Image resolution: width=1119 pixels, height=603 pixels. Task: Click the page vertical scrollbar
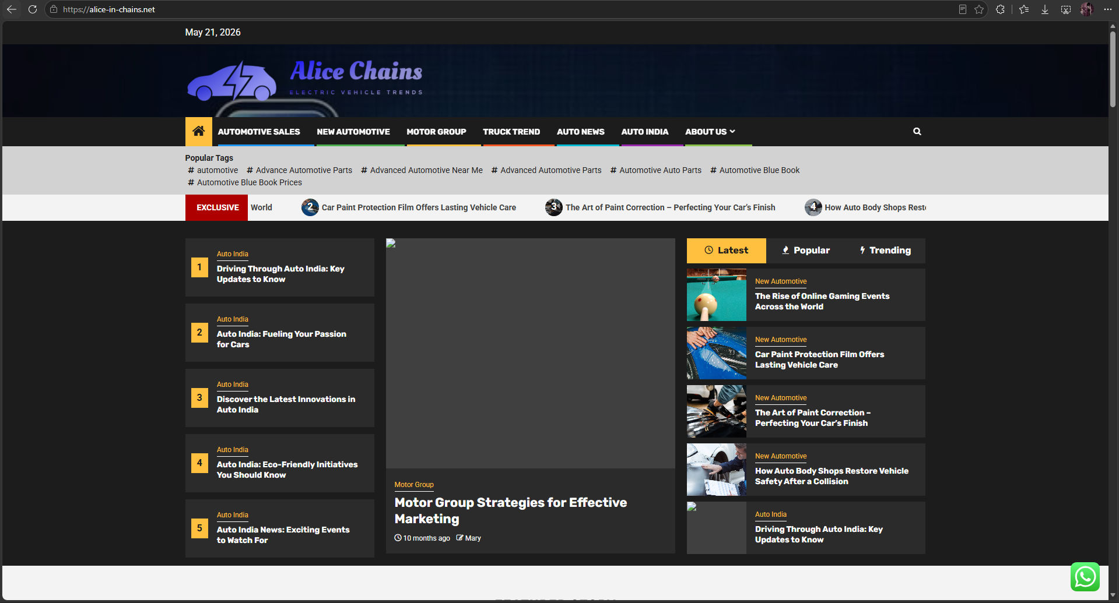(x=1113, y=70)
